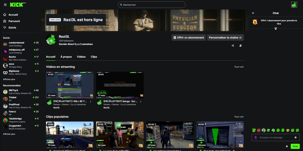Open conkerstoned avatar in Suivis list
The width and height of the screenshot is (303, 151).
point(5,44)
